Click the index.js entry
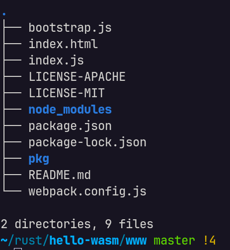This screenshot has width=230, height=250. tap(56, 61)
